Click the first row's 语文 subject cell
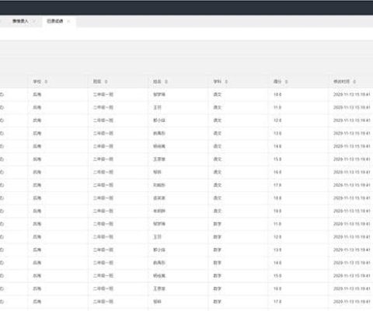The image size is (373, 311). [x=218, y=95]
